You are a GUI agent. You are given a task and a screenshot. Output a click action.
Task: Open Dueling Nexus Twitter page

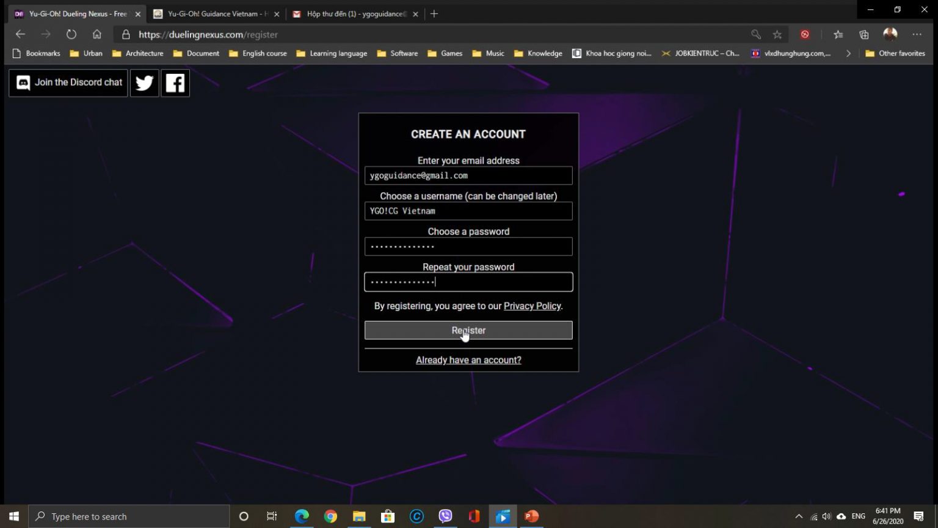pos(144,82)
